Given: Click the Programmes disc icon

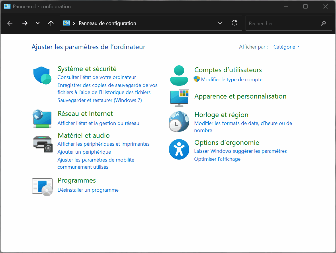Looking at the screenshot, I should (x=42, y=187).
